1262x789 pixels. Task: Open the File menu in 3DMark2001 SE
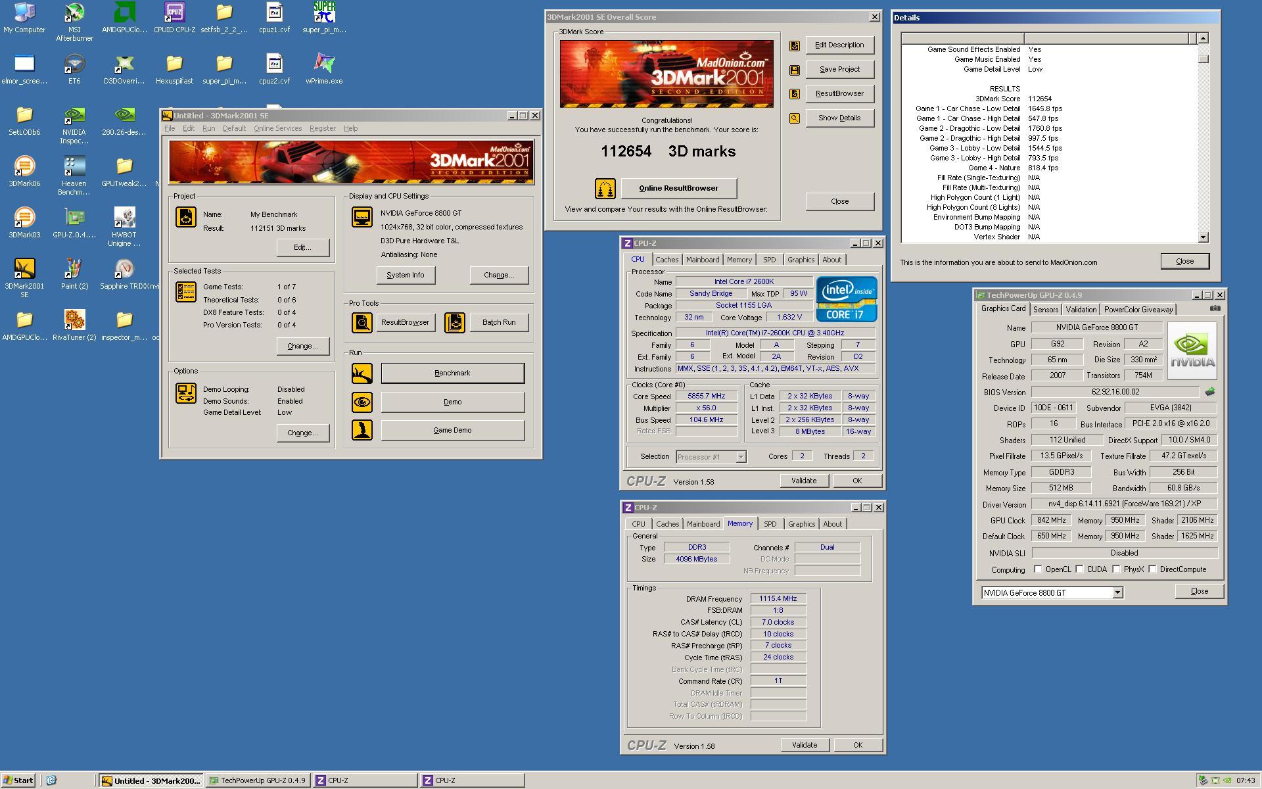[x=170, y=128]
